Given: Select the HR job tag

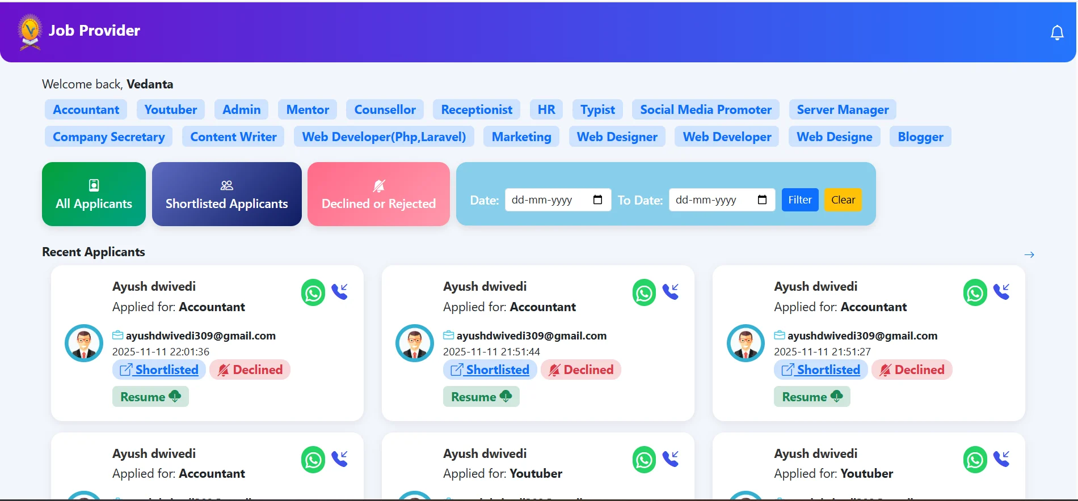Looking at the screenshot, I should (x=546, y=109).
